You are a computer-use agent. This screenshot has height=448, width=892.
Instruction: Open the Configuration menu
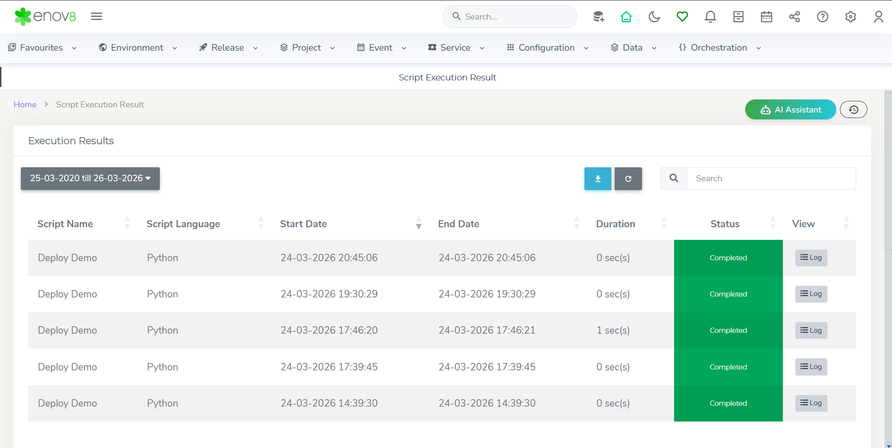point(547,48)
